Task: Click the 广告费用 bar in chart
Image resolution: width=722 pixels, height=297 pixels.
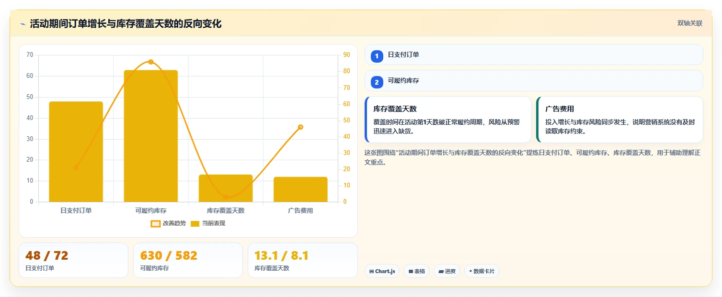Action: pos(300,189)
